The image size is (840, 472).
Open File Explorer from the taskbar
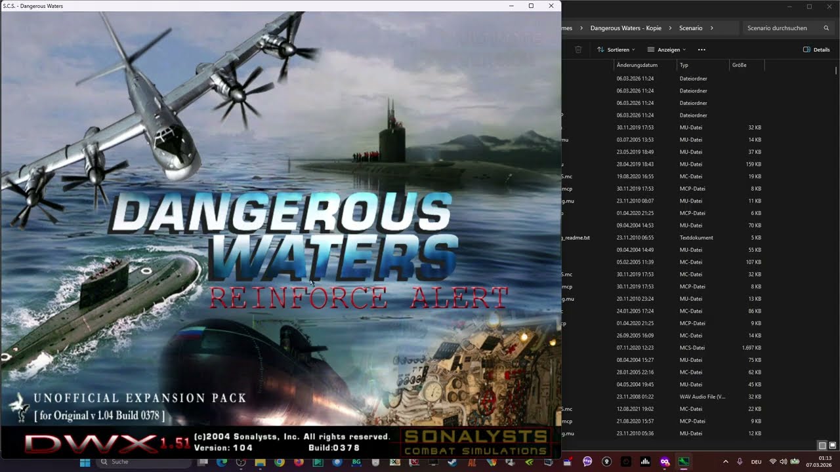(x=260, y=462)
